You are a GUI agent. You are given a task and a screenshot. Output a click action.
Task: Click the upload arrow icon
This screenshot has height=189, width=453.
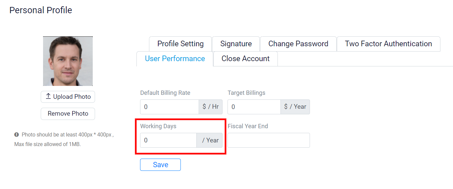click(48, 96)
